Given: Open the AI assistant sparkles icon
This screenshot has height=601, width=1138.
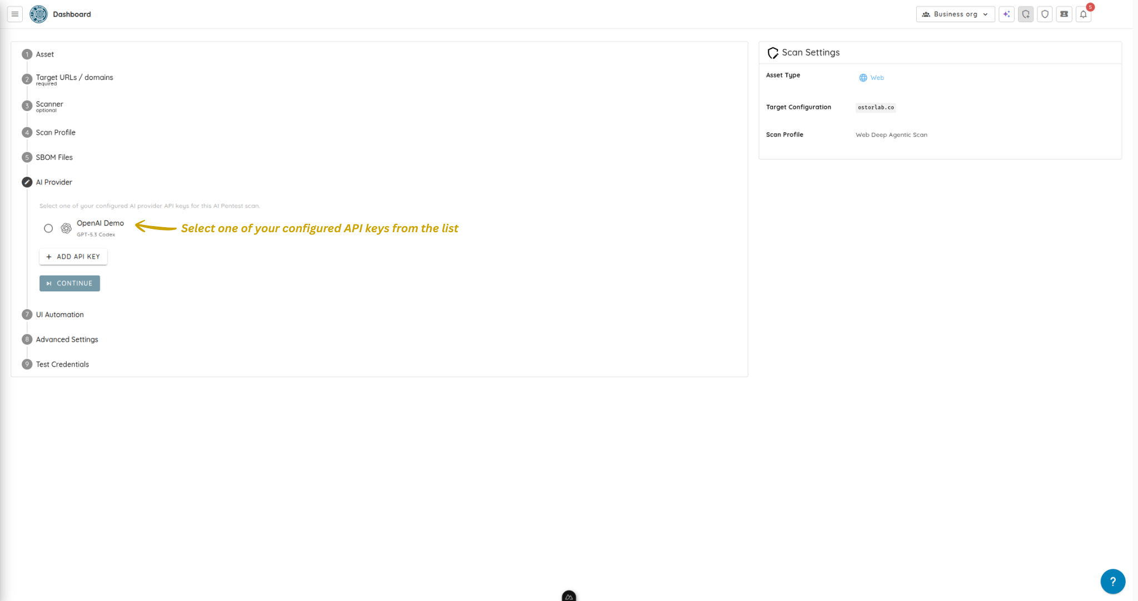Looking at the screenshot, I should [1006, 14].
